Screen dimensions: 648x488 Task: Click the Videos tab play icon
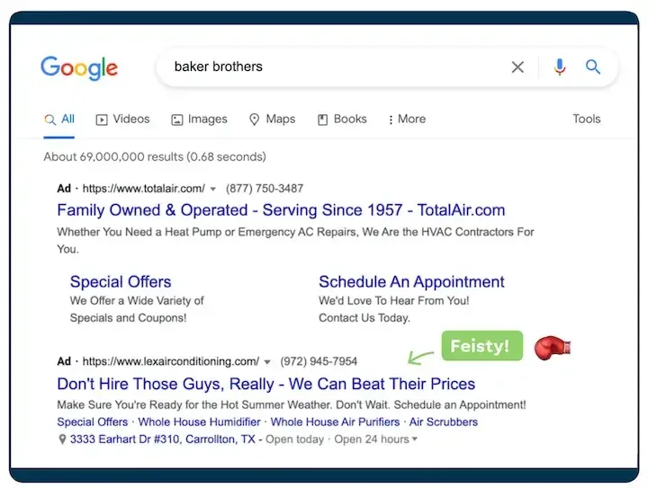102,120
